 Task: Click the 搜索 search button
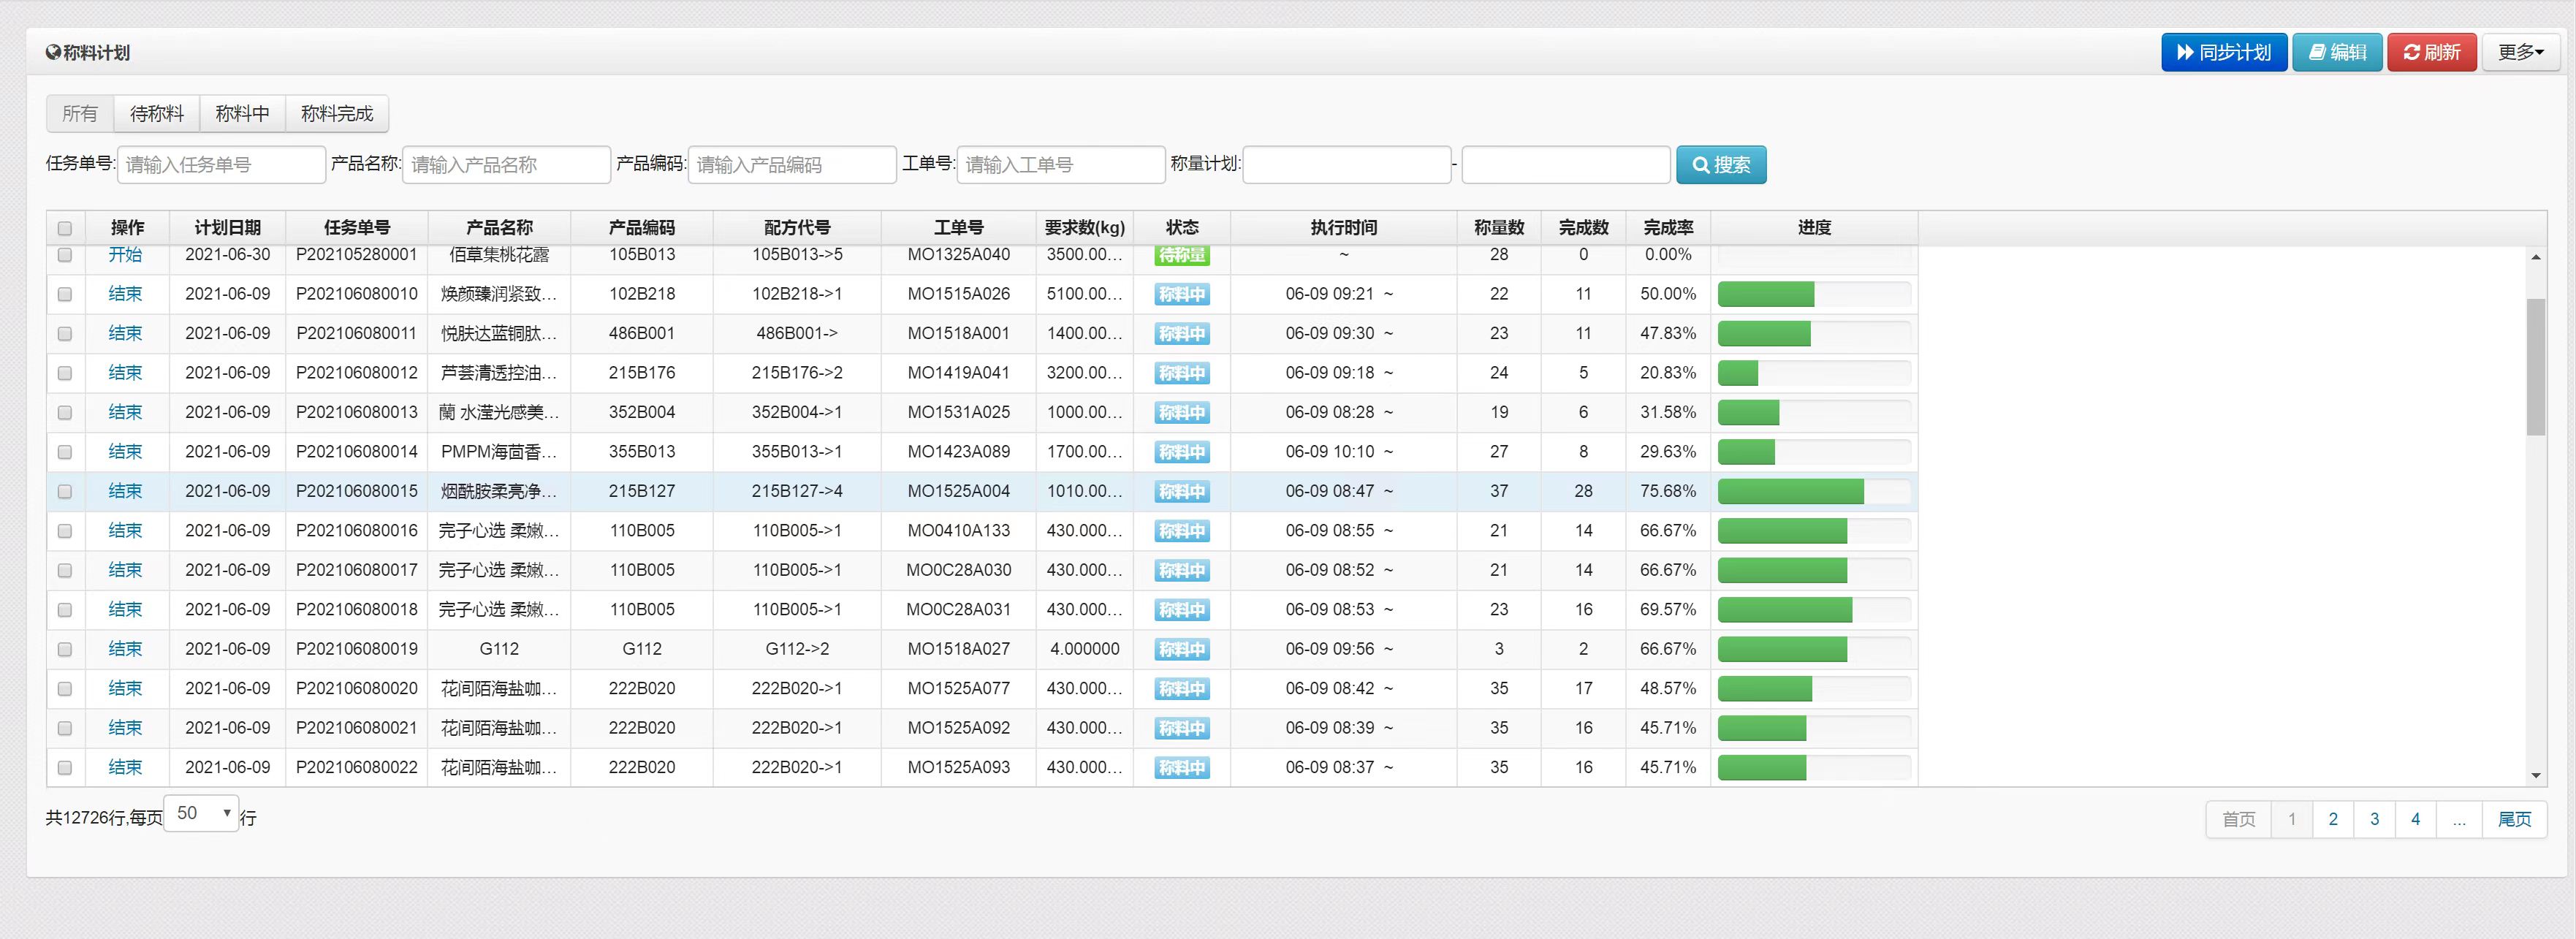pos(1721,164)
